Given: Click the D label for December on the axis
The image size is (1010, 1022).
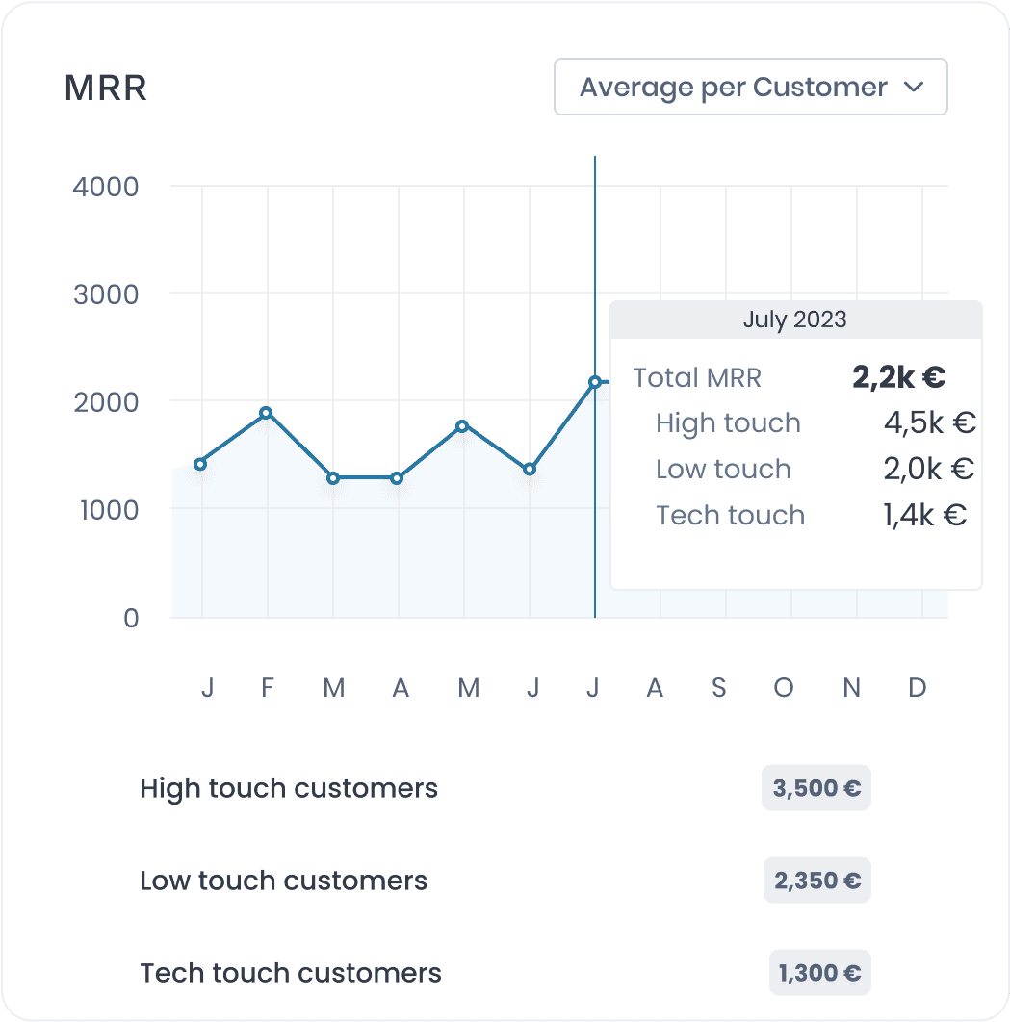Looking at the screenshot, I should [916, 687].
